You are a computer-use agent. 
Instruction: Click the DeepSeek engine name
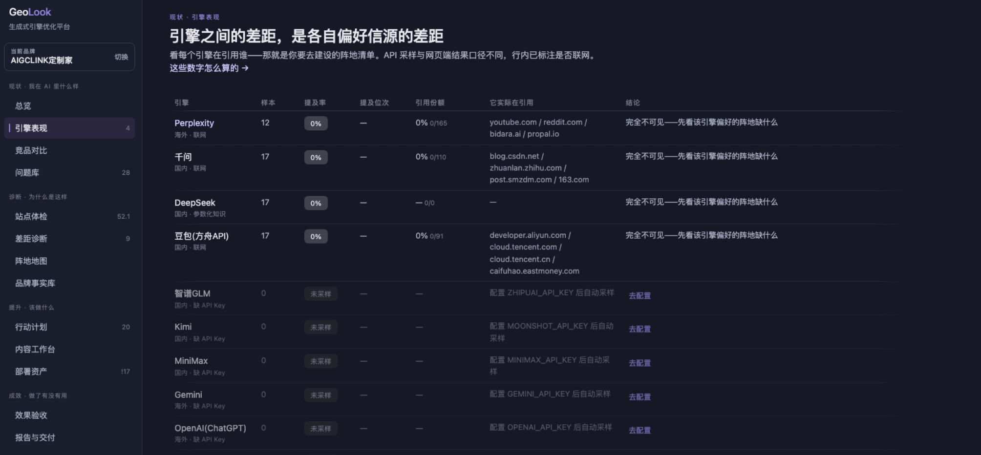click(x=195, y=203)
